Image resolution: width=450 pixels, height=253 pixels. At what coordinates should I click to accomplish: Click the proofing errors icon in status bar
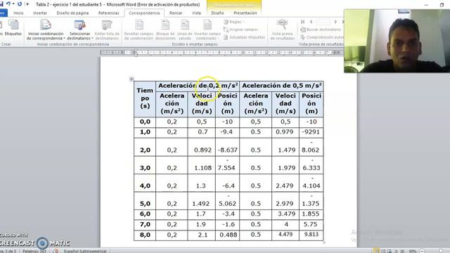click(56, 251)
